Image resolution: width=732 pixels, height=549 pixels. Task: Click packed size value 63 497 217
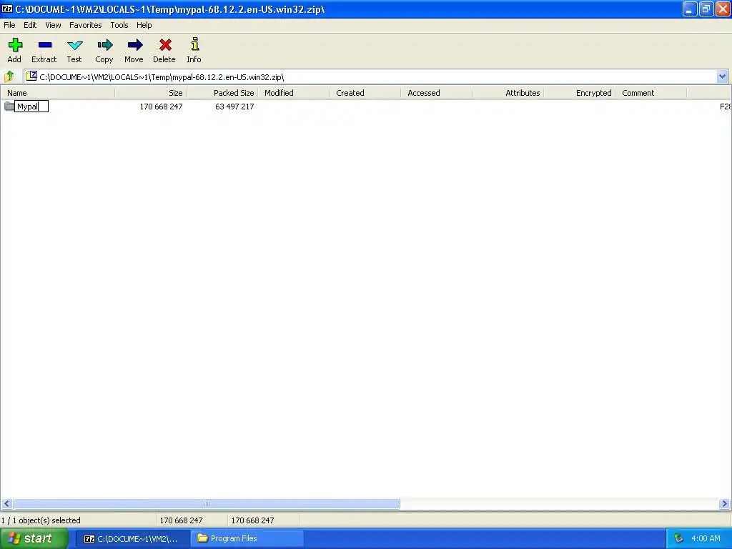(234, 107)
